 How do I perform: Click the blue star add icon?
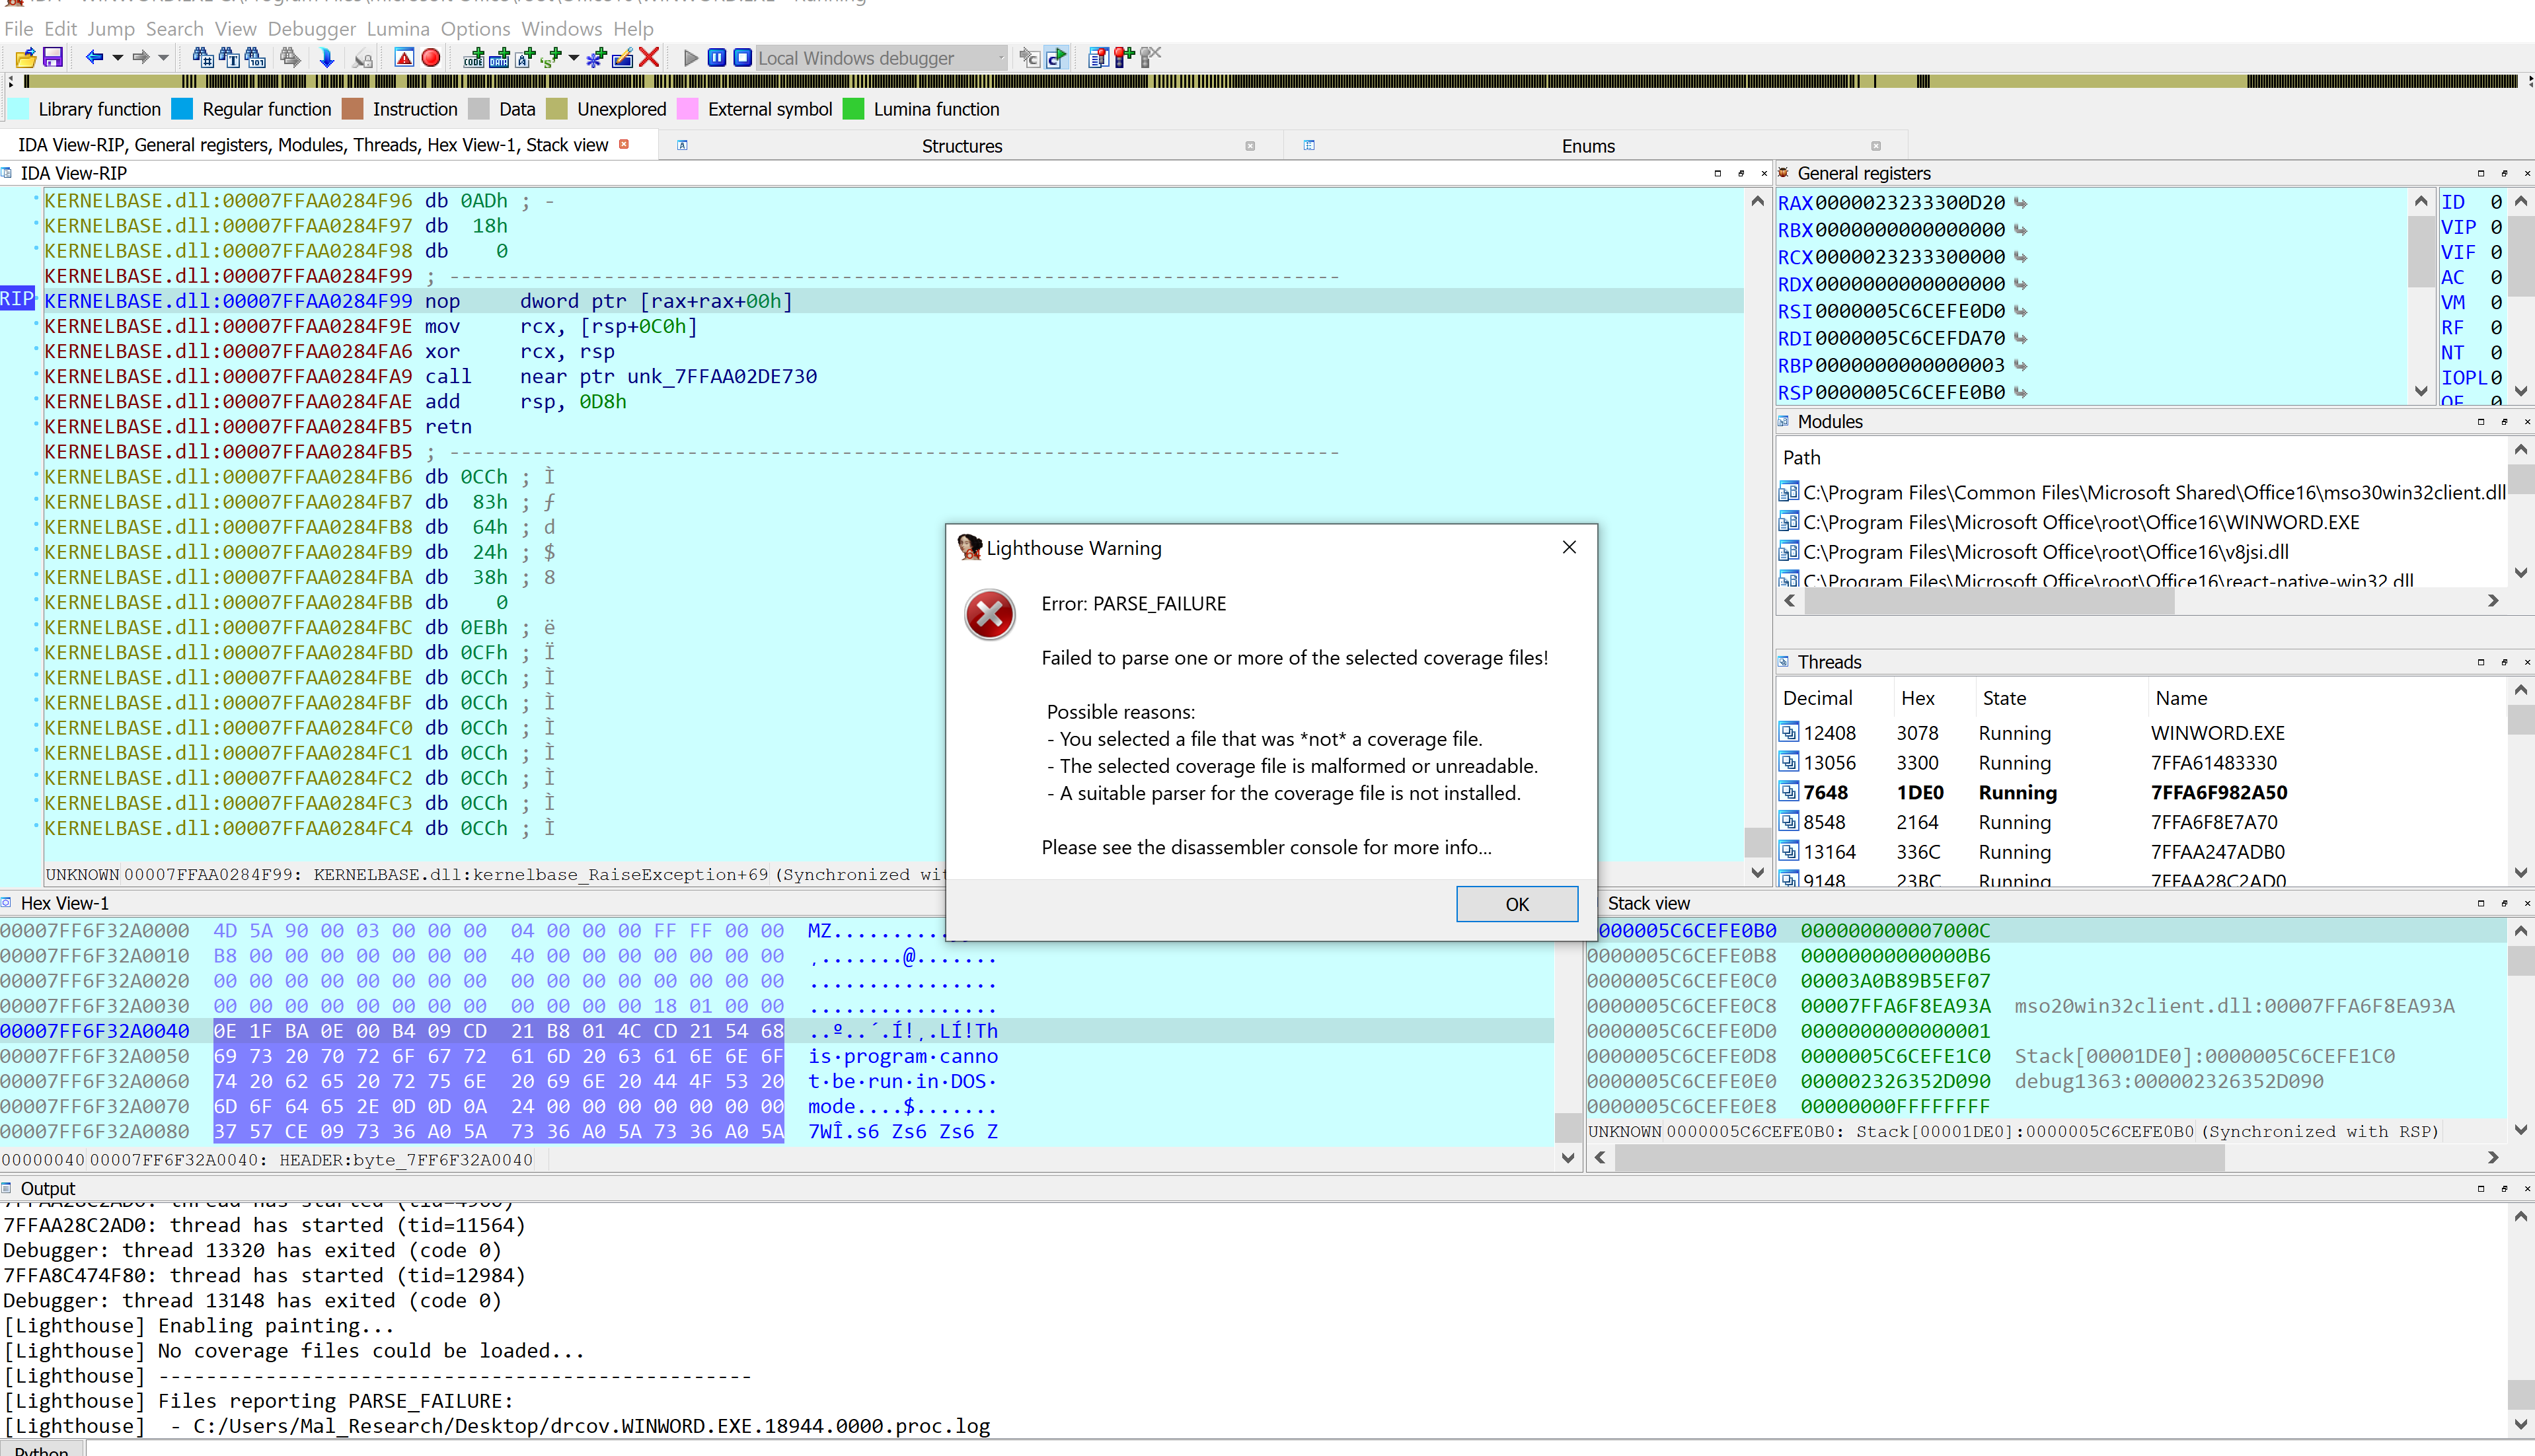click(x=596, y=58)
